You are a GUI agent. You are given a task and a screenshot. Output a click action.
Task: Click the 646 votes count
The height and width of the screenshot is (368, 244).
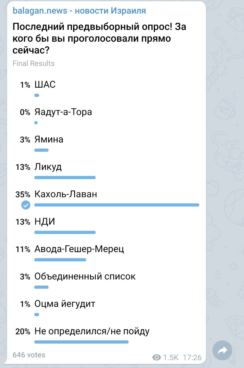pos(29,355)
